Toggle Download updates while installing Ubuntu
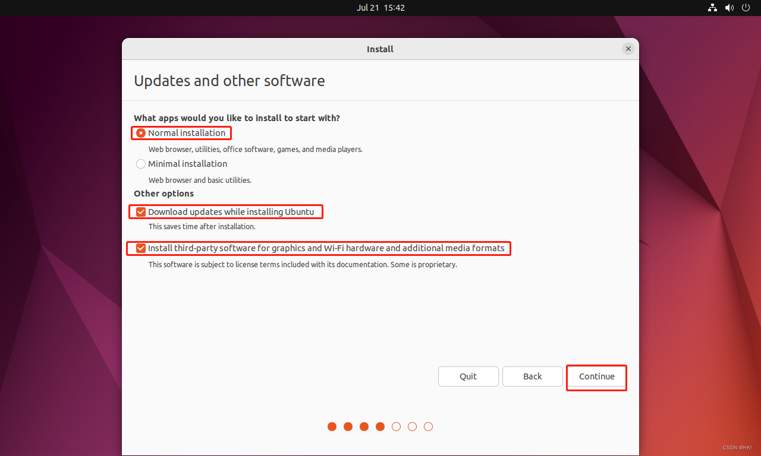The image size is (761, 456). tap(141, 212)
